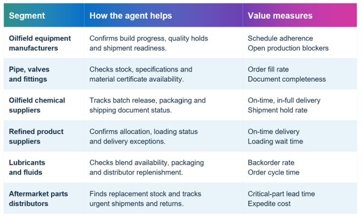
Task: Click the Order fill rate measure
Action: tap(268, 69)
